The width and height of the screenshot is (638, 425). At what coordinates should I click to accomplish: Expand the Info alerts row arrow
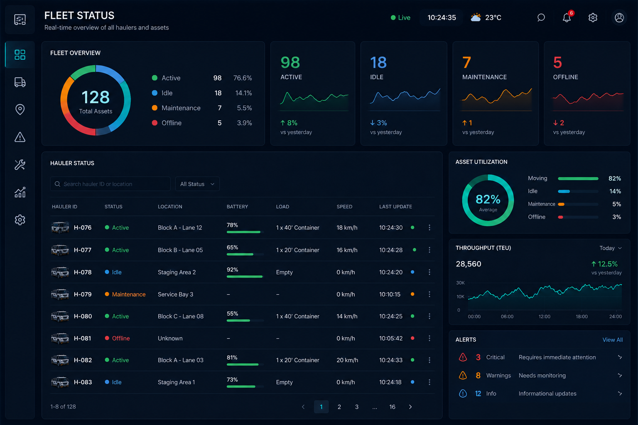click(x=620, y=393)
